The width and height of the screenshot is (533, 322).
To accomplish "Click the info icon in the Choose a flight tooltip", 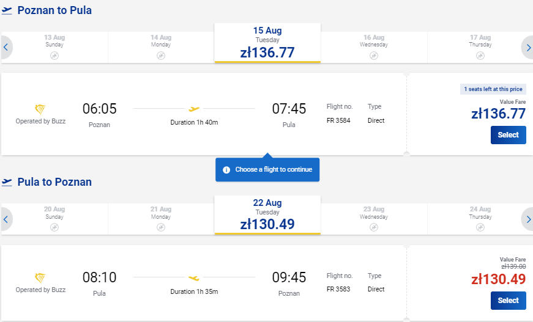I will 226,170.
